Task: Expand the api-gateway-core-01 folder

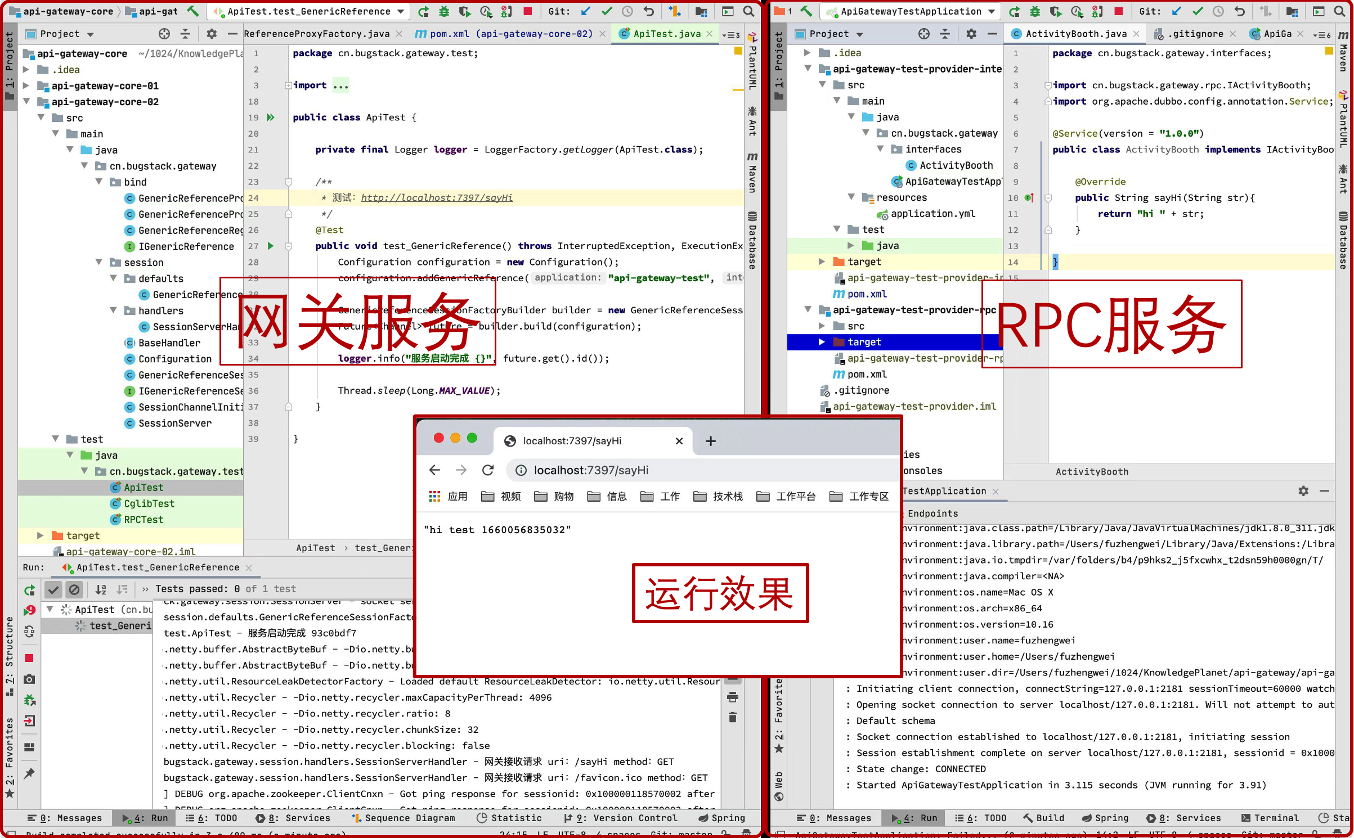Action: [26, 85]
